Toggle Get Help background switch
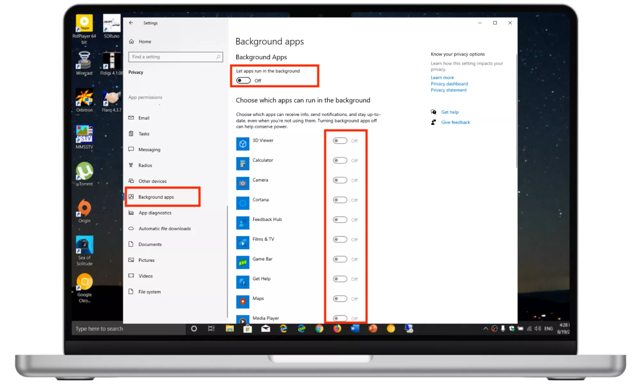 pos(340,279)
